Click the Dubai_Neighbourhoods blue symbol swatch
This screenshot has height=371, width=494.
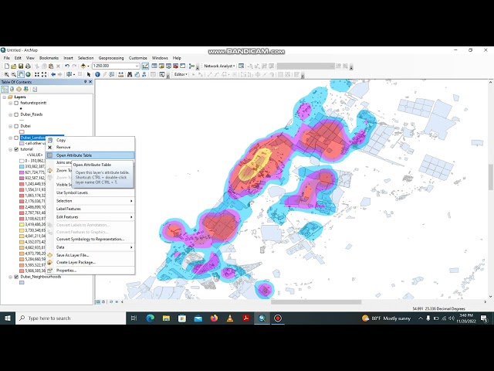tap(22, 283)
